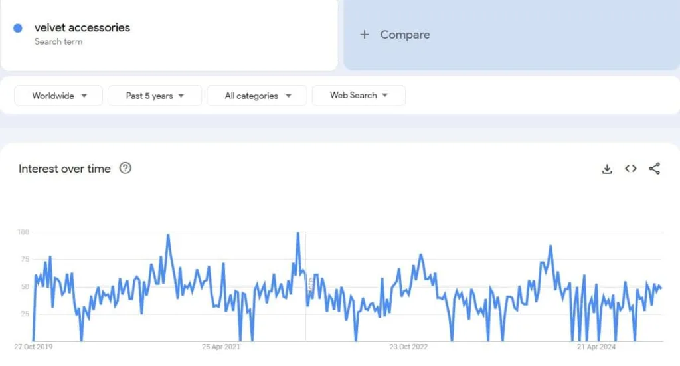Download the interest over time data

click(606, 169)
